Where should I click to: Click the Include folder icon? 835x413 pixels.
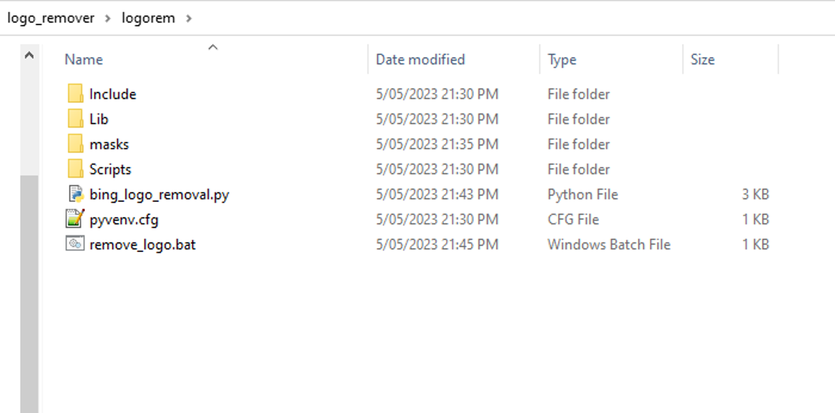(75, 94)
